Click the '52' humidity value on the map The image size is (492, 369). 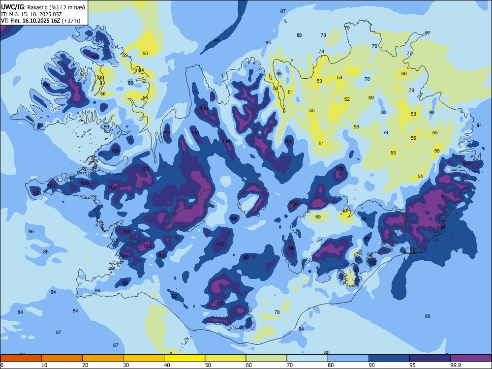click(x=347, y=99)
